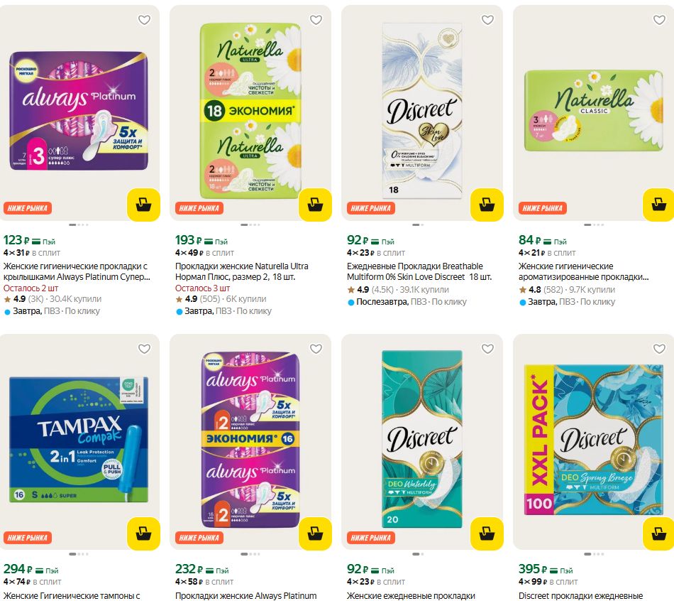
Task: Toggle wishlist heart on Naturella Classic
Action: [x=659, y=20]
